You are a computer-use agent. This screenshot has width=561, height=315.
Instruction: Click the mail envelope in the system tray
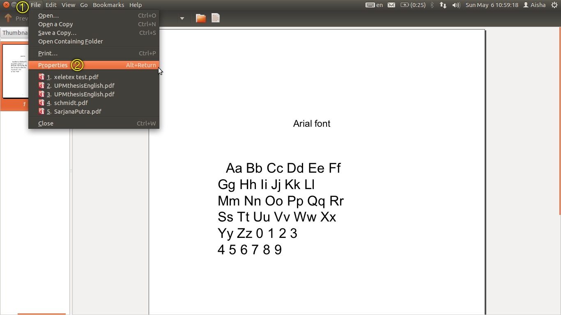click(x=391, y=5)
